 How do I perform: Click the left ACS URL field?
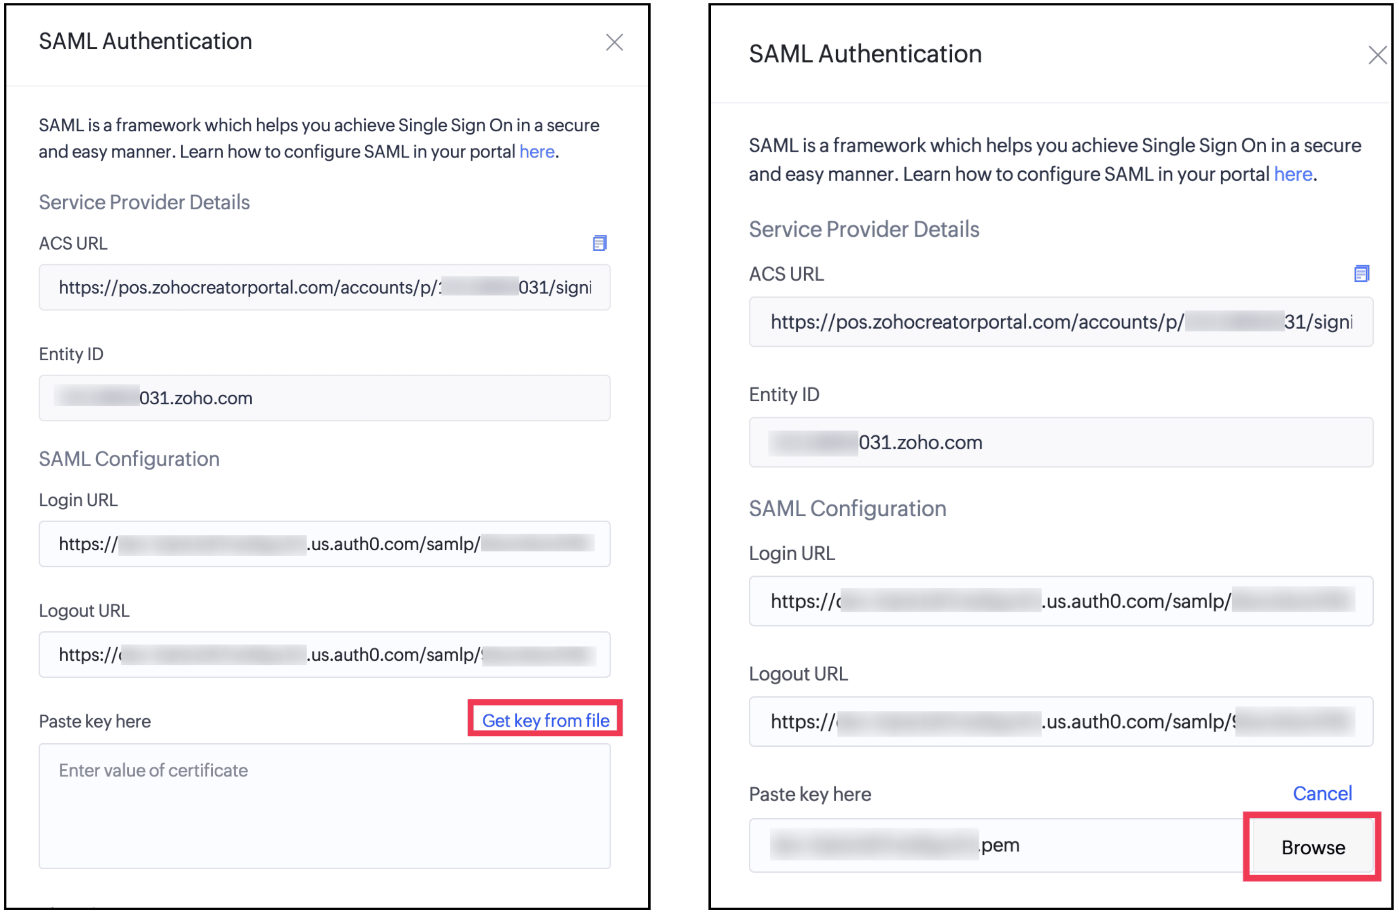pos(324,287)
